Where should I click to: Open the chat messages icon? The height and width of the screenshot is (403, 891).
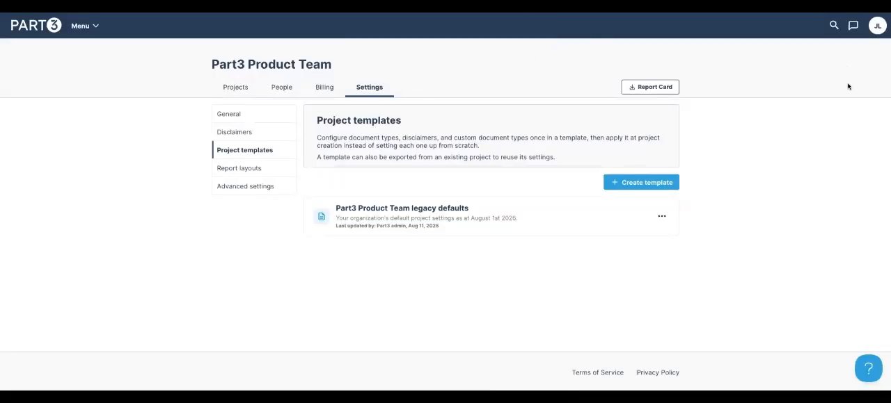pyautogui.click(x=853, y=25)
